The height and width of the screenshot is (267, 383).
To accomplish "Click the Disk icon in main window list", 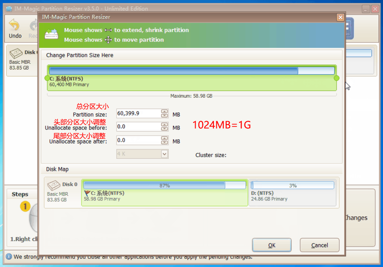I will pyautogui.click(x=16, y=53).
